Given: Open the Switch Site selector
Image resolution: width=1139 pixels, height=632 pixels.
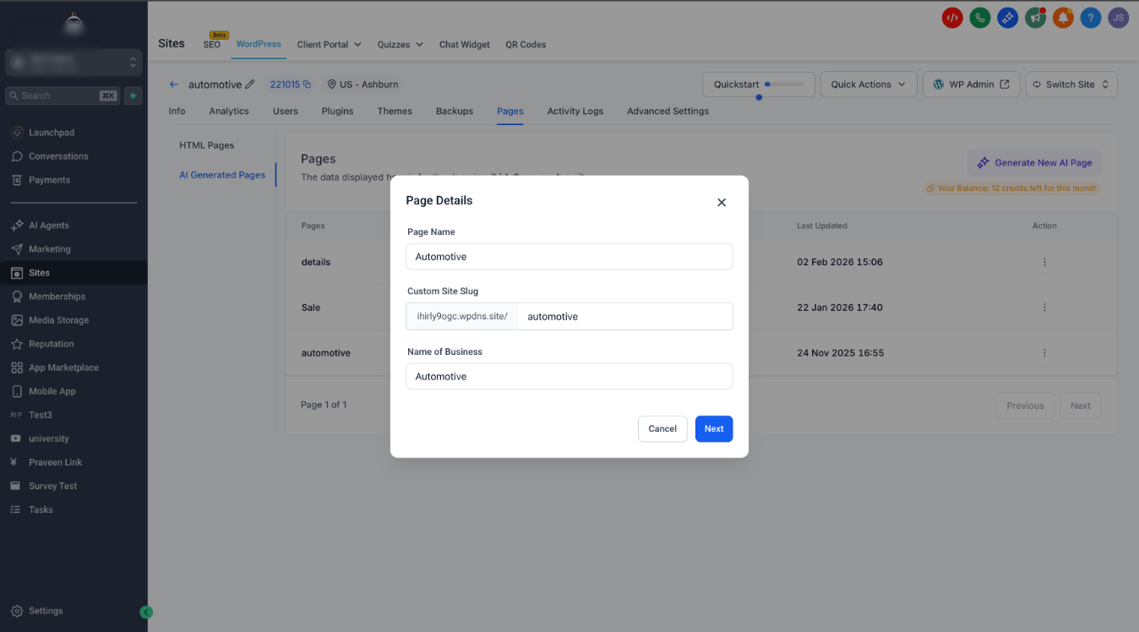Looking at the screenshot, I should (1071, 84).
